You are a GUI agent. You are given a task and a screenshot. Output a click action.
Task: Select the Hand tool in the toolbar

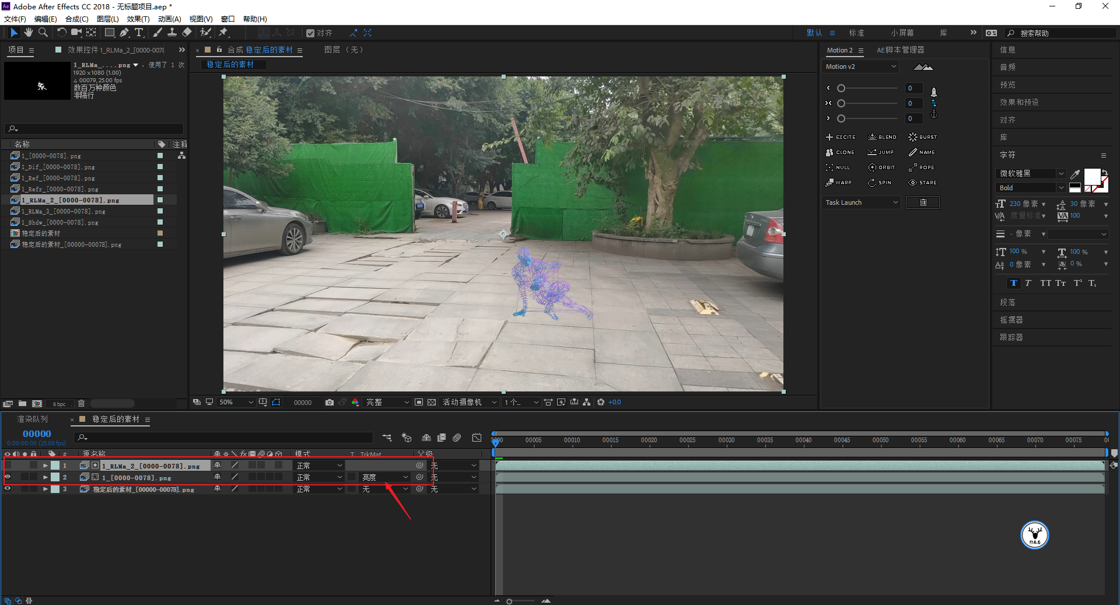tap(28, 33)
